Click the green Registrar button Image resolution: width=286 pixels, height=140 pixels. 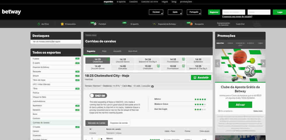click(214, 12)
